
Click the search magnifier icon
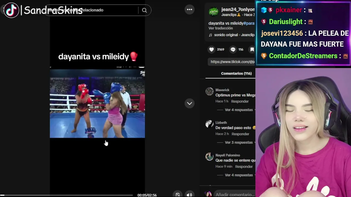pos(145,10)
